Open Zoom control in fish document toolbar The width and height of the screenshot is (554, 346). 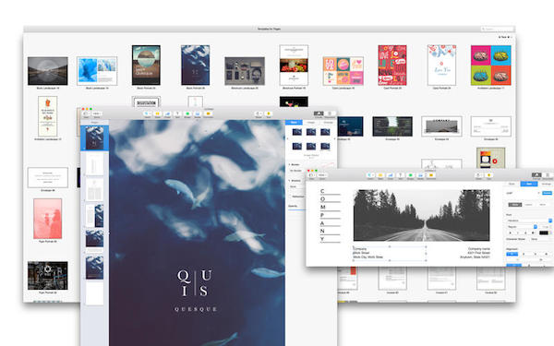tap(97, 113)
